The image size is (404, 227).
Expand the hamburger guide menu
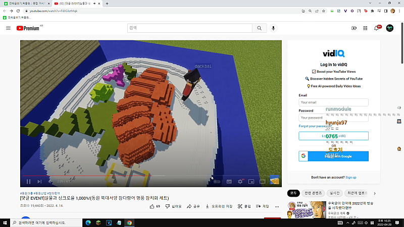click(8, 28)
